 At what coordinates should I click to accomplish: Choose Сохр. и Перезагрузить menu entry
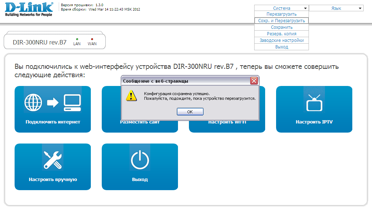click(x=282, y=21)
